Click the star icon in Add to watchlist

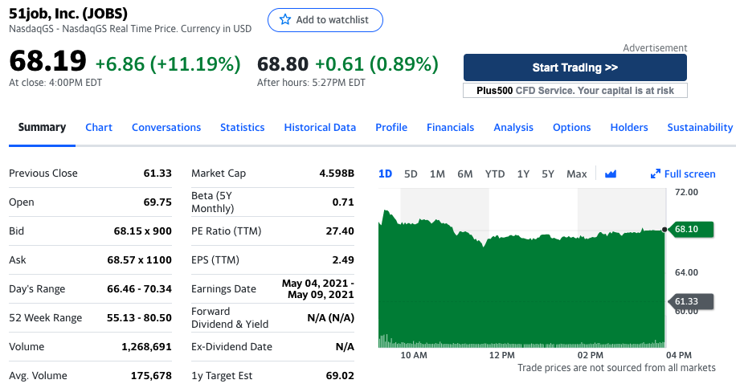pos(285,20)
